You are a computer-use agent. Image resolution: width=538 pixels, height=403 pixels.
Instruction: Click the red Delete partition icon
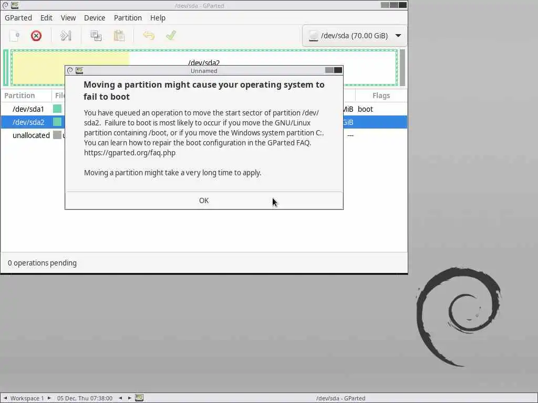coord(36,36)
